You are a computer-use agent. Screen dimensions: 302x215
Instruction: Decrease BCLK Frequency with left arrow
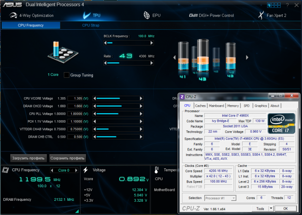105,43
